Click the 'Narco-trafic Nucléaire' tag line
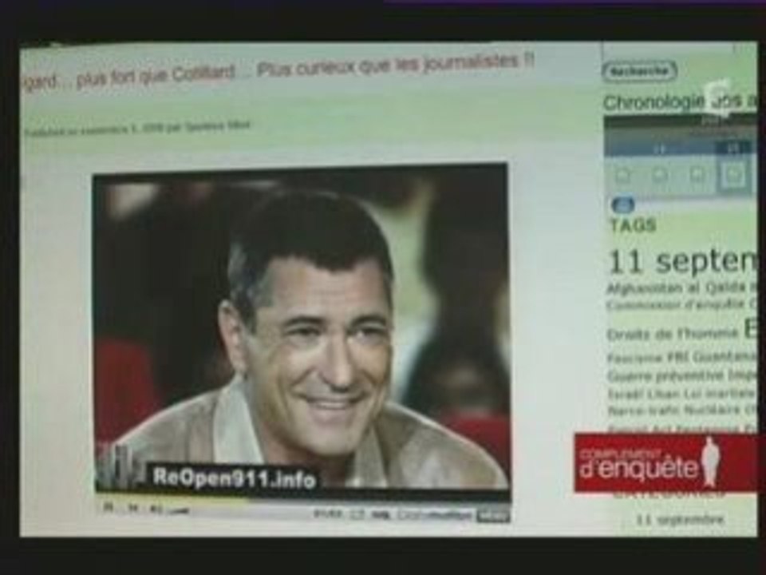The width and height of the screenshot is (766, 575). pyautogui.click(x=675, y=410)
